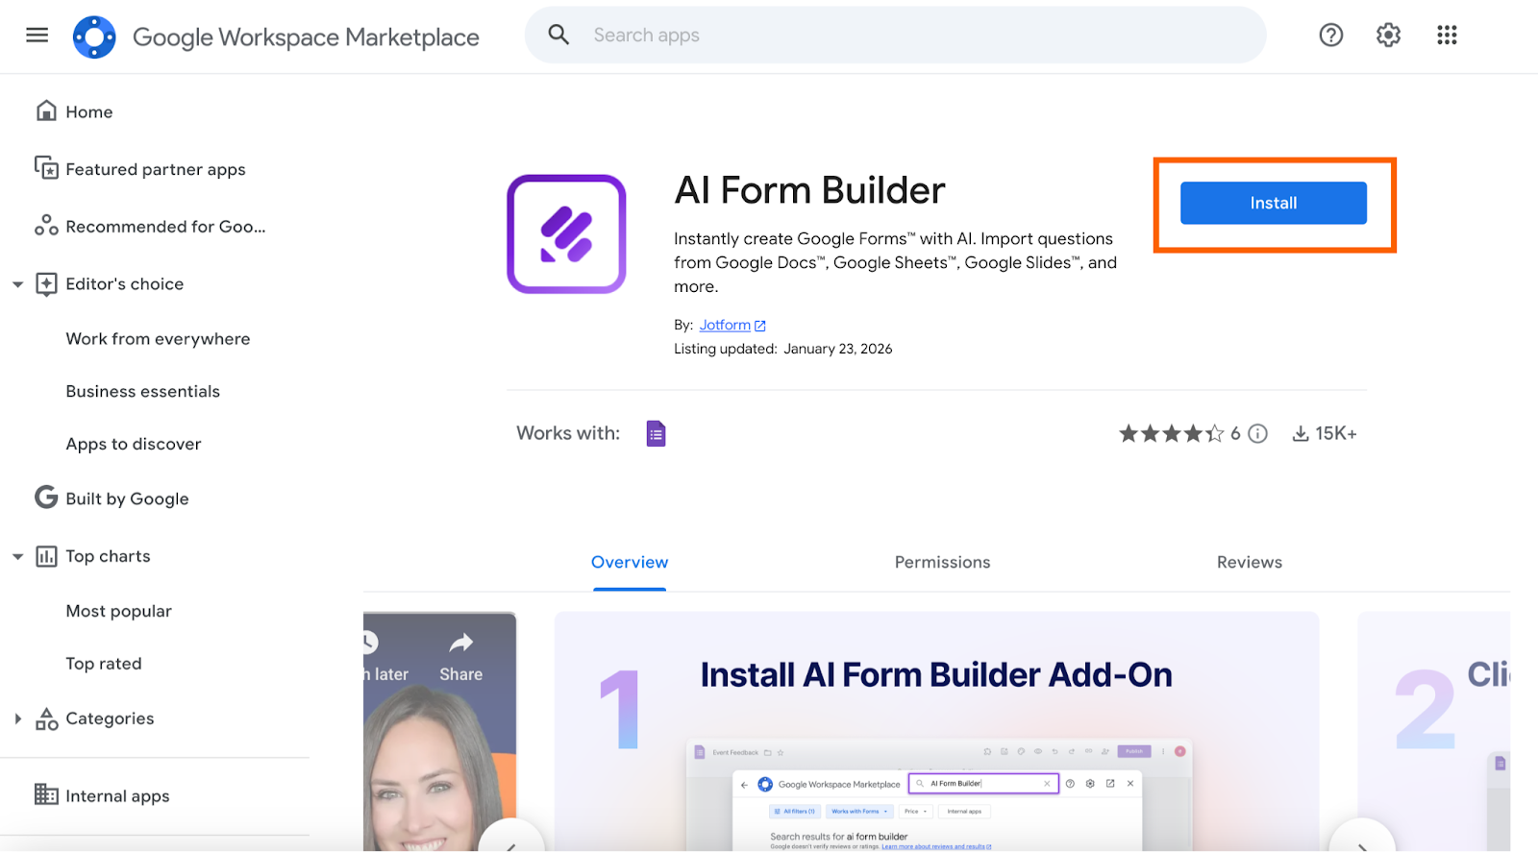Select Categories sidebar item
Image resolution: width=1538 pixels, height=852 pixels.
[x=110, y=718]
